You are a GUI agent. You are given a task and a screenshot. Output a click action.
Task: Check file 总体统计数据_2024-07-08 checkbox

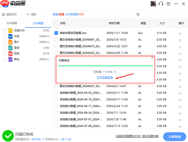56,126
